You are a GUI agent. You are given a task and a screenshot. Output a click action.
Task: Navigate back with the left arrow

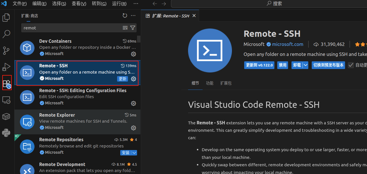pos(155,3)
